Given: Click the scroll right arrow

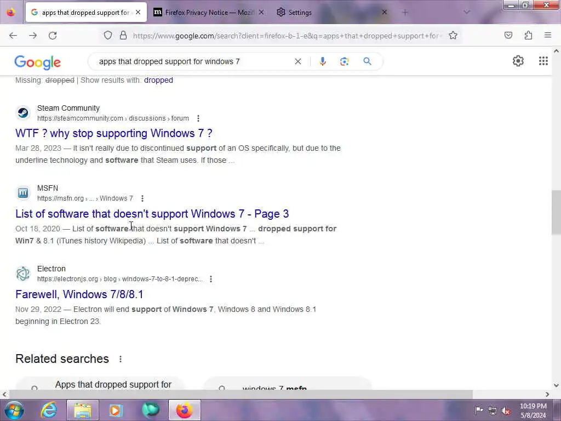Looking at the screenshot, I should tap(547, 395).
